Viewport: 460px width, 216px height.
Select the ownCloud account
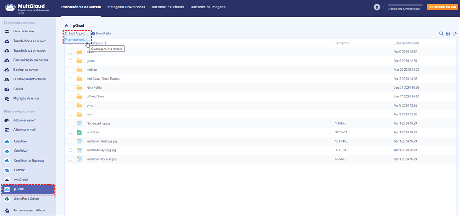[21, 180]
